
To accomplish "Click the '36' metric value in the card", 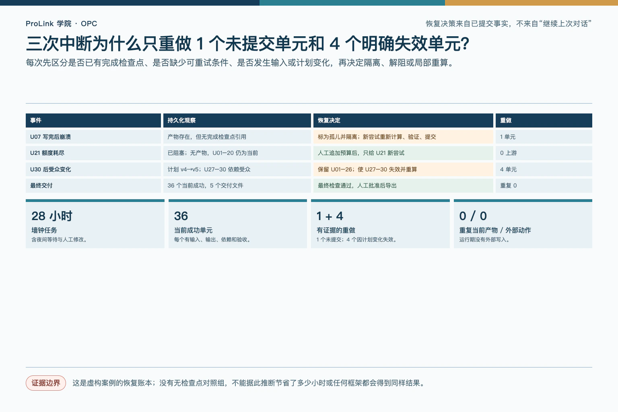I will (x=181, y=216).
